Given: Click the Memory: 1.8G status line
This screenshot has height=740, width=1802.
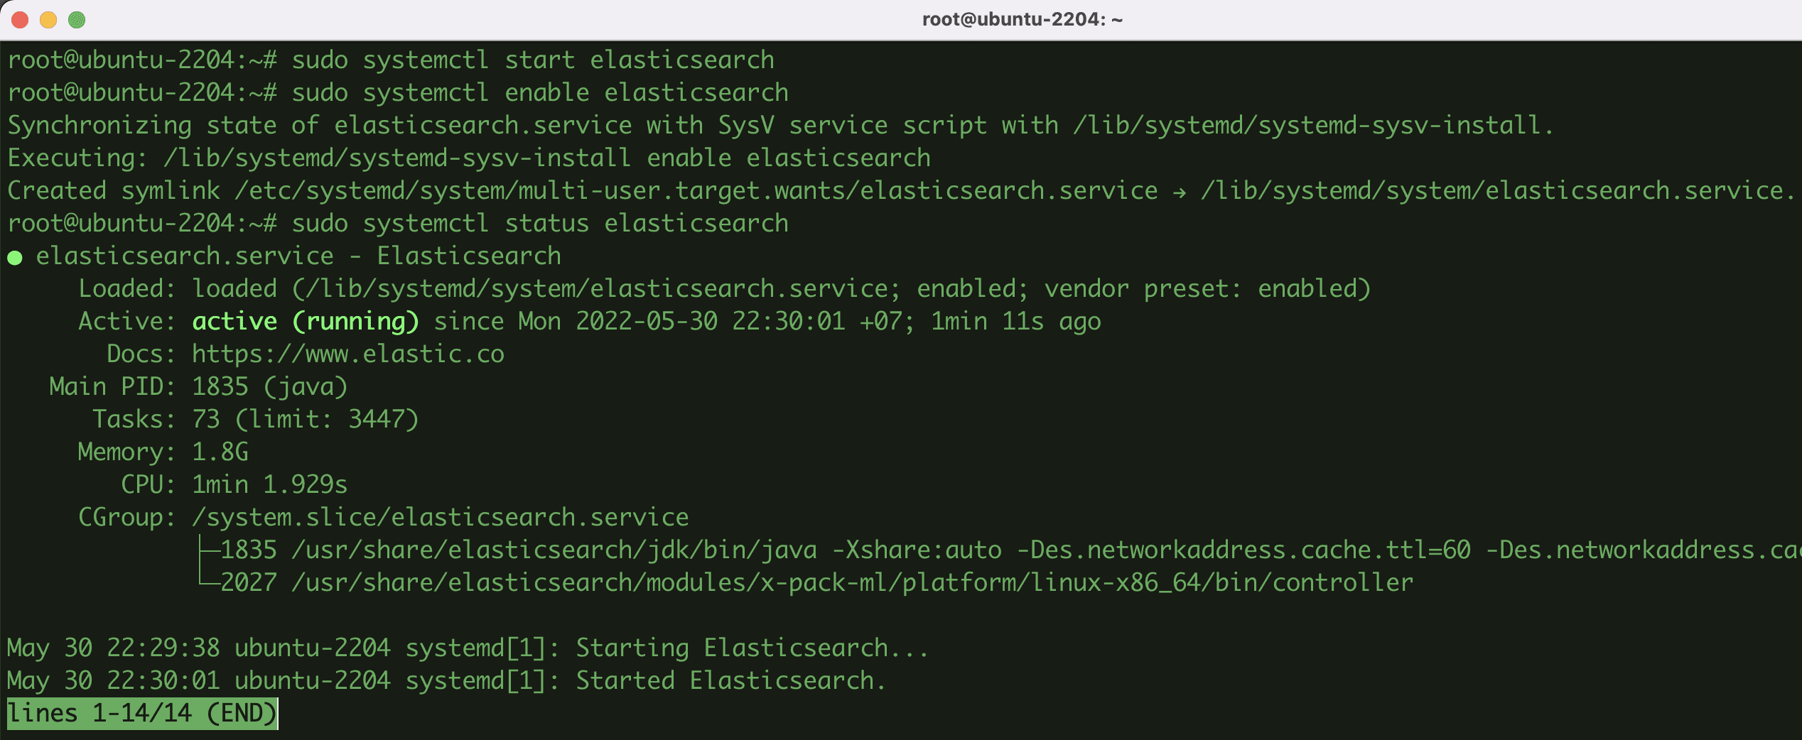Looking at the screenshot, I should coord(163,451).
